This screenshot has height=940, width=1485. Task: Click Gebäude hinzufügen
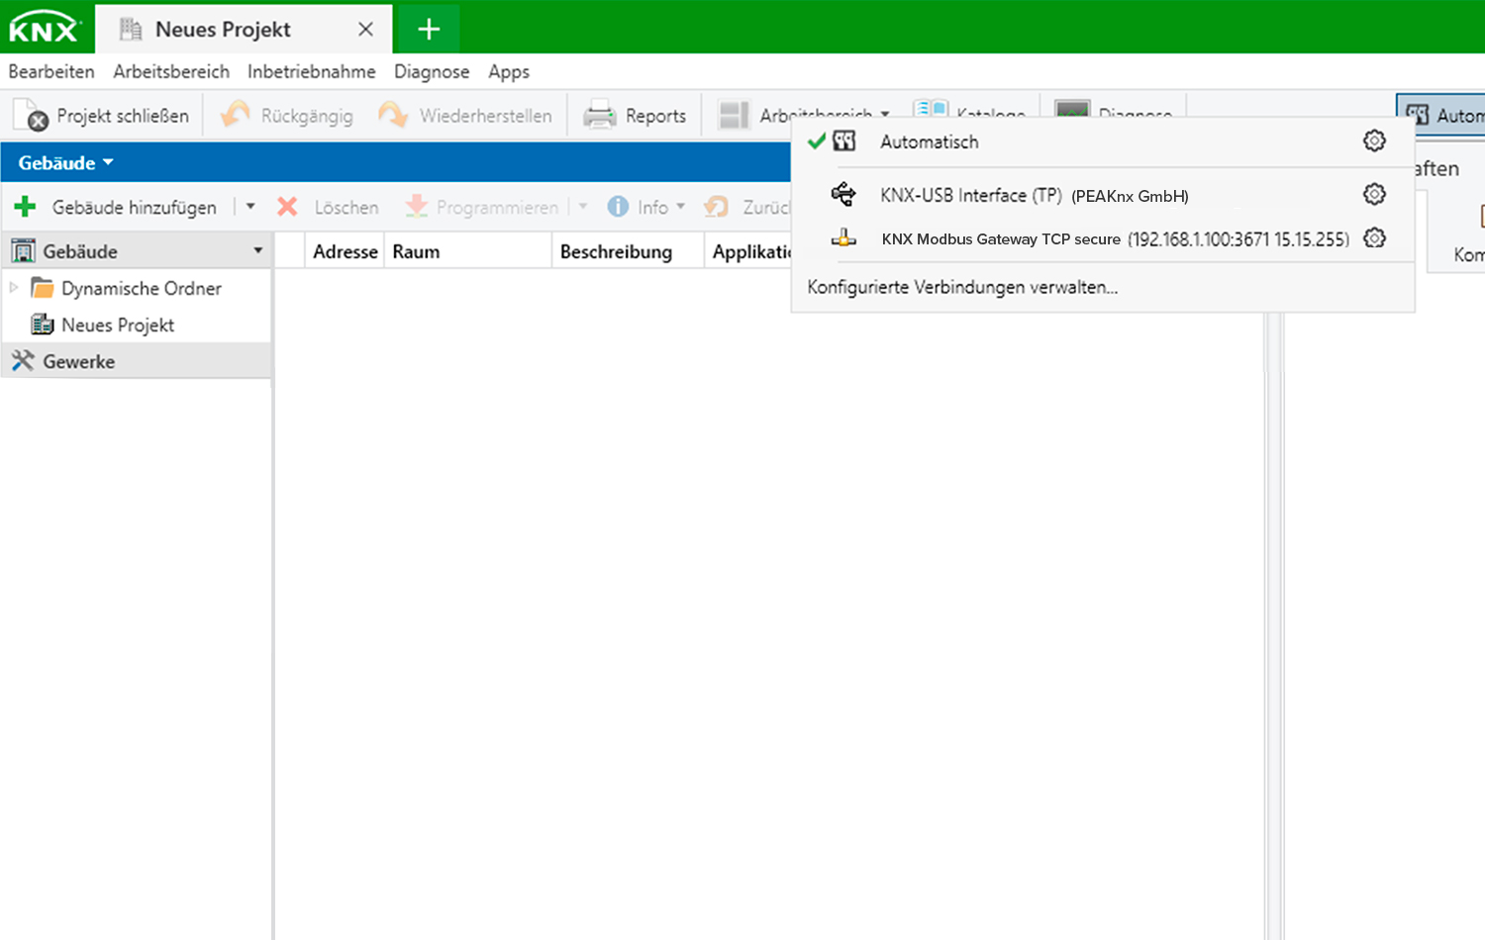(115, 207)
